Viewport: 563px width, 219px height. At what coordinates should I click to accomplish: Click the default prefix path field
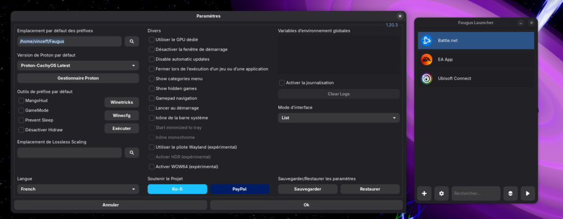pos(69,42)
